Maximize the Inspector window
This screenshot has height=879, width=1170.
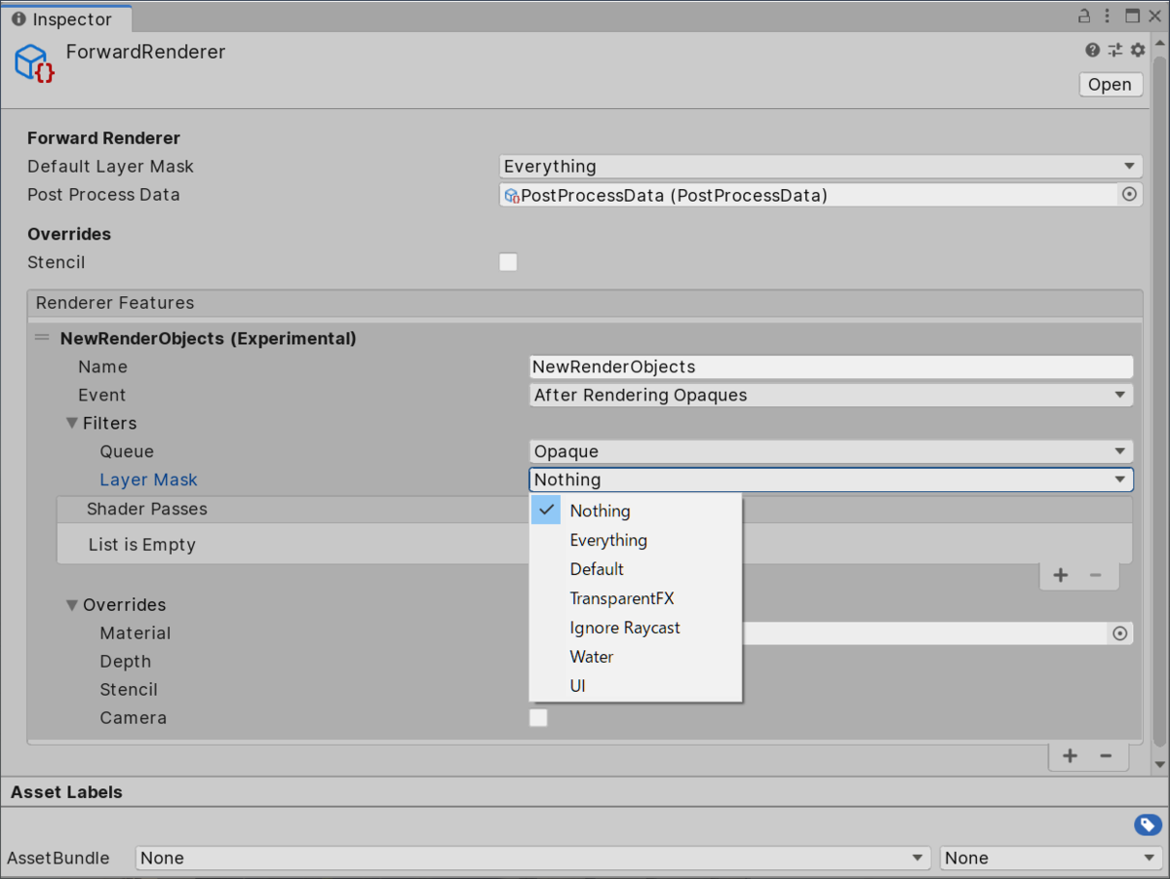[x=1132, y=16]
